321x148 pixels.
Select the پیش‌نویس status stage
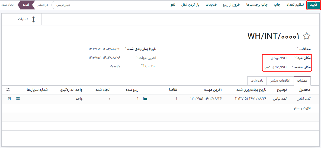pyautogui.click(x=63, y=5)
